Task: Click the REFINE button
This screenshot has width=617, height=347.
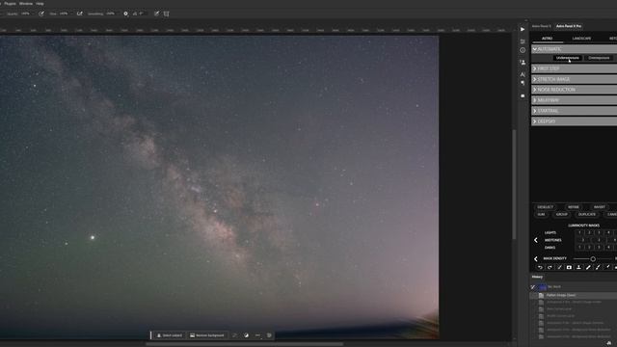Action: pos(574,207)
